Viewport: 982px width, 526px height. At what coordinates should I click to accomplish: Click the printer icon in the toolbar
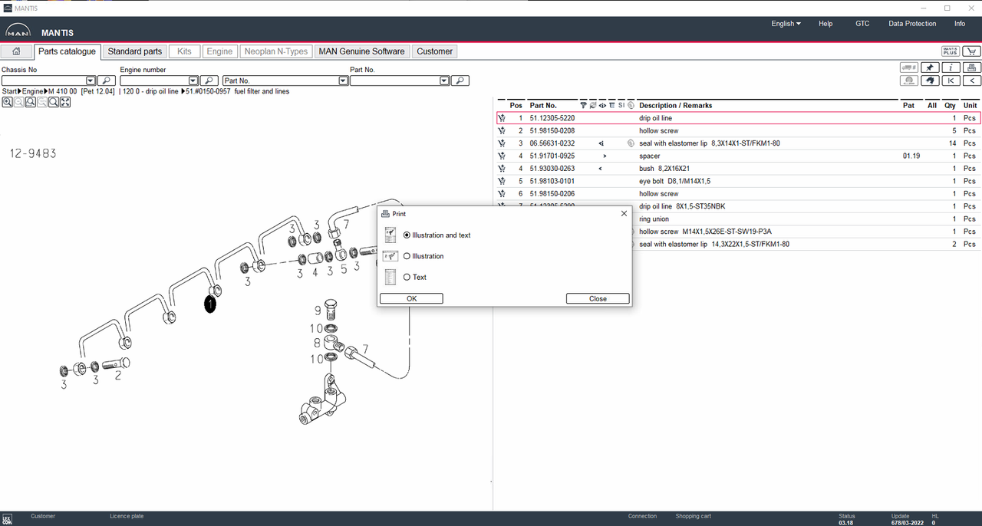coord(971,67)
